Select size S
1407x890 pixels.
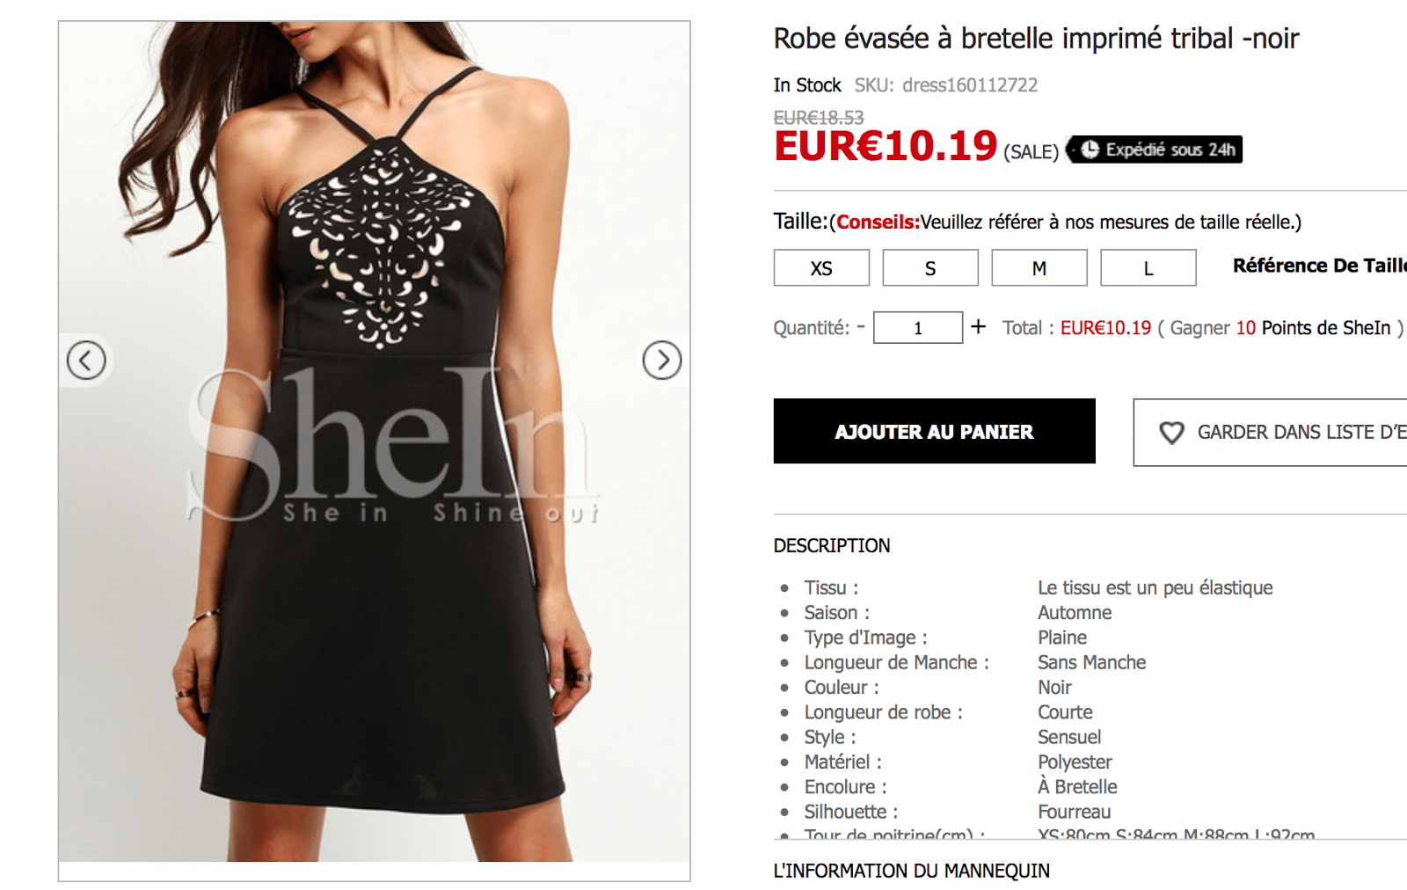pyautogui.click(x=930, y=268)
